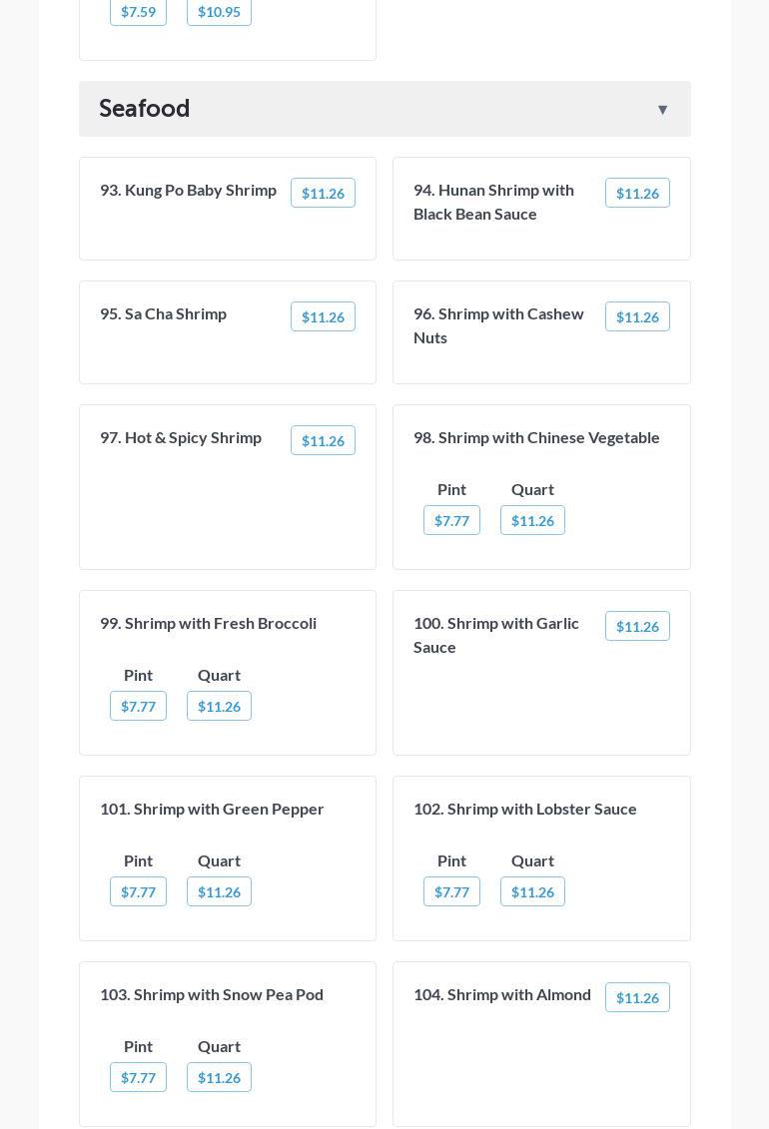Collapse the Seafood section arrow
Viewport: 769px width, 1129px height.
[662, 110]
